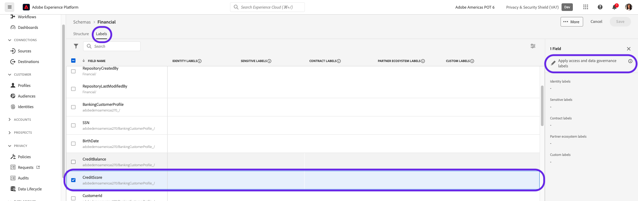Image resolution: width=638 pixels, height=201 pixels.
Task: Sort by the Field Name column header
Action: pyautogui.click(x=96, y=61)
